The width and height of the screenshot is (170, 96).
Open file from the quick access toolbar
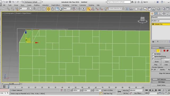7,2
